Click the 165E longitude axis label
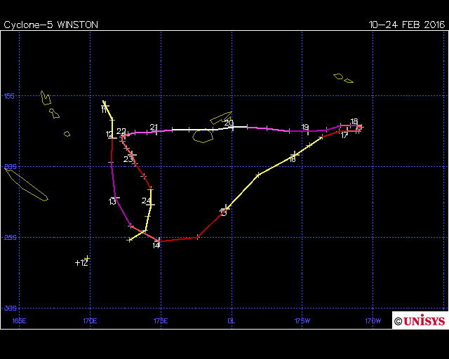This screenshot has height=359, width=449. pyautogui.click(x=19, y=321)
